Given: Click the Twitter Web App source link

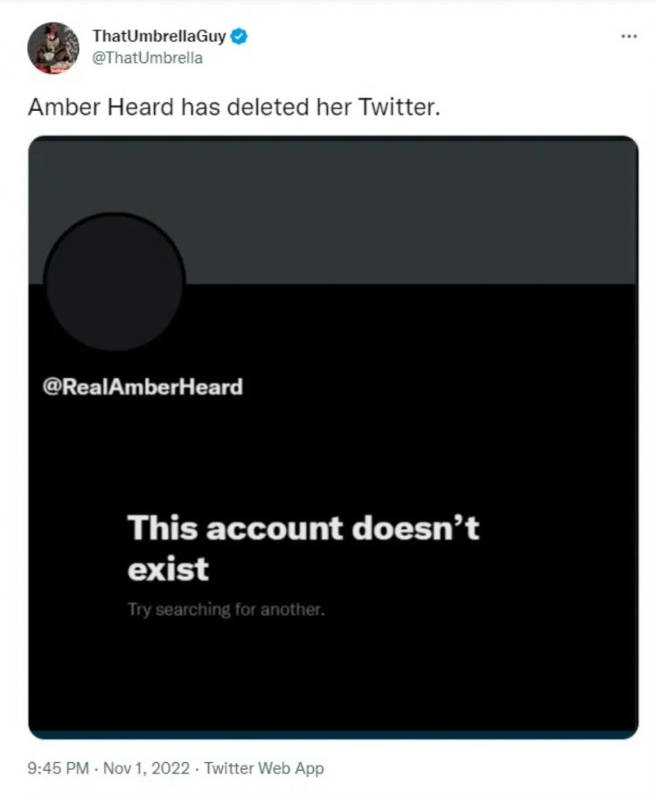Looking at the screenshot, I should click(264, 768).
